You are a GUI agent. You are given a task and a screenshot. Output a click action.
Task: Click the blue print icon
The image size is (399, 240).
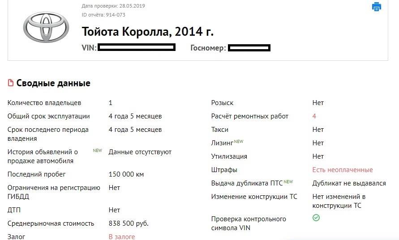377,7
